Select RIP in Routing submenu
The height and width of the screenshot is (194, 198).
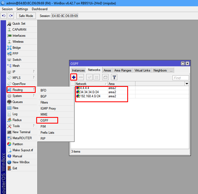56,138
